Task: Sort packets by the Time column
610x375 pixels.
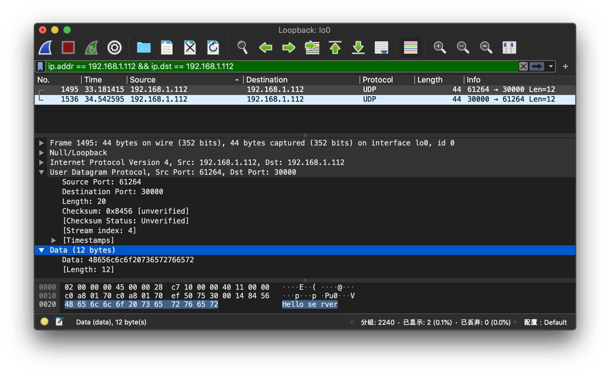Action: pos(104,80)
